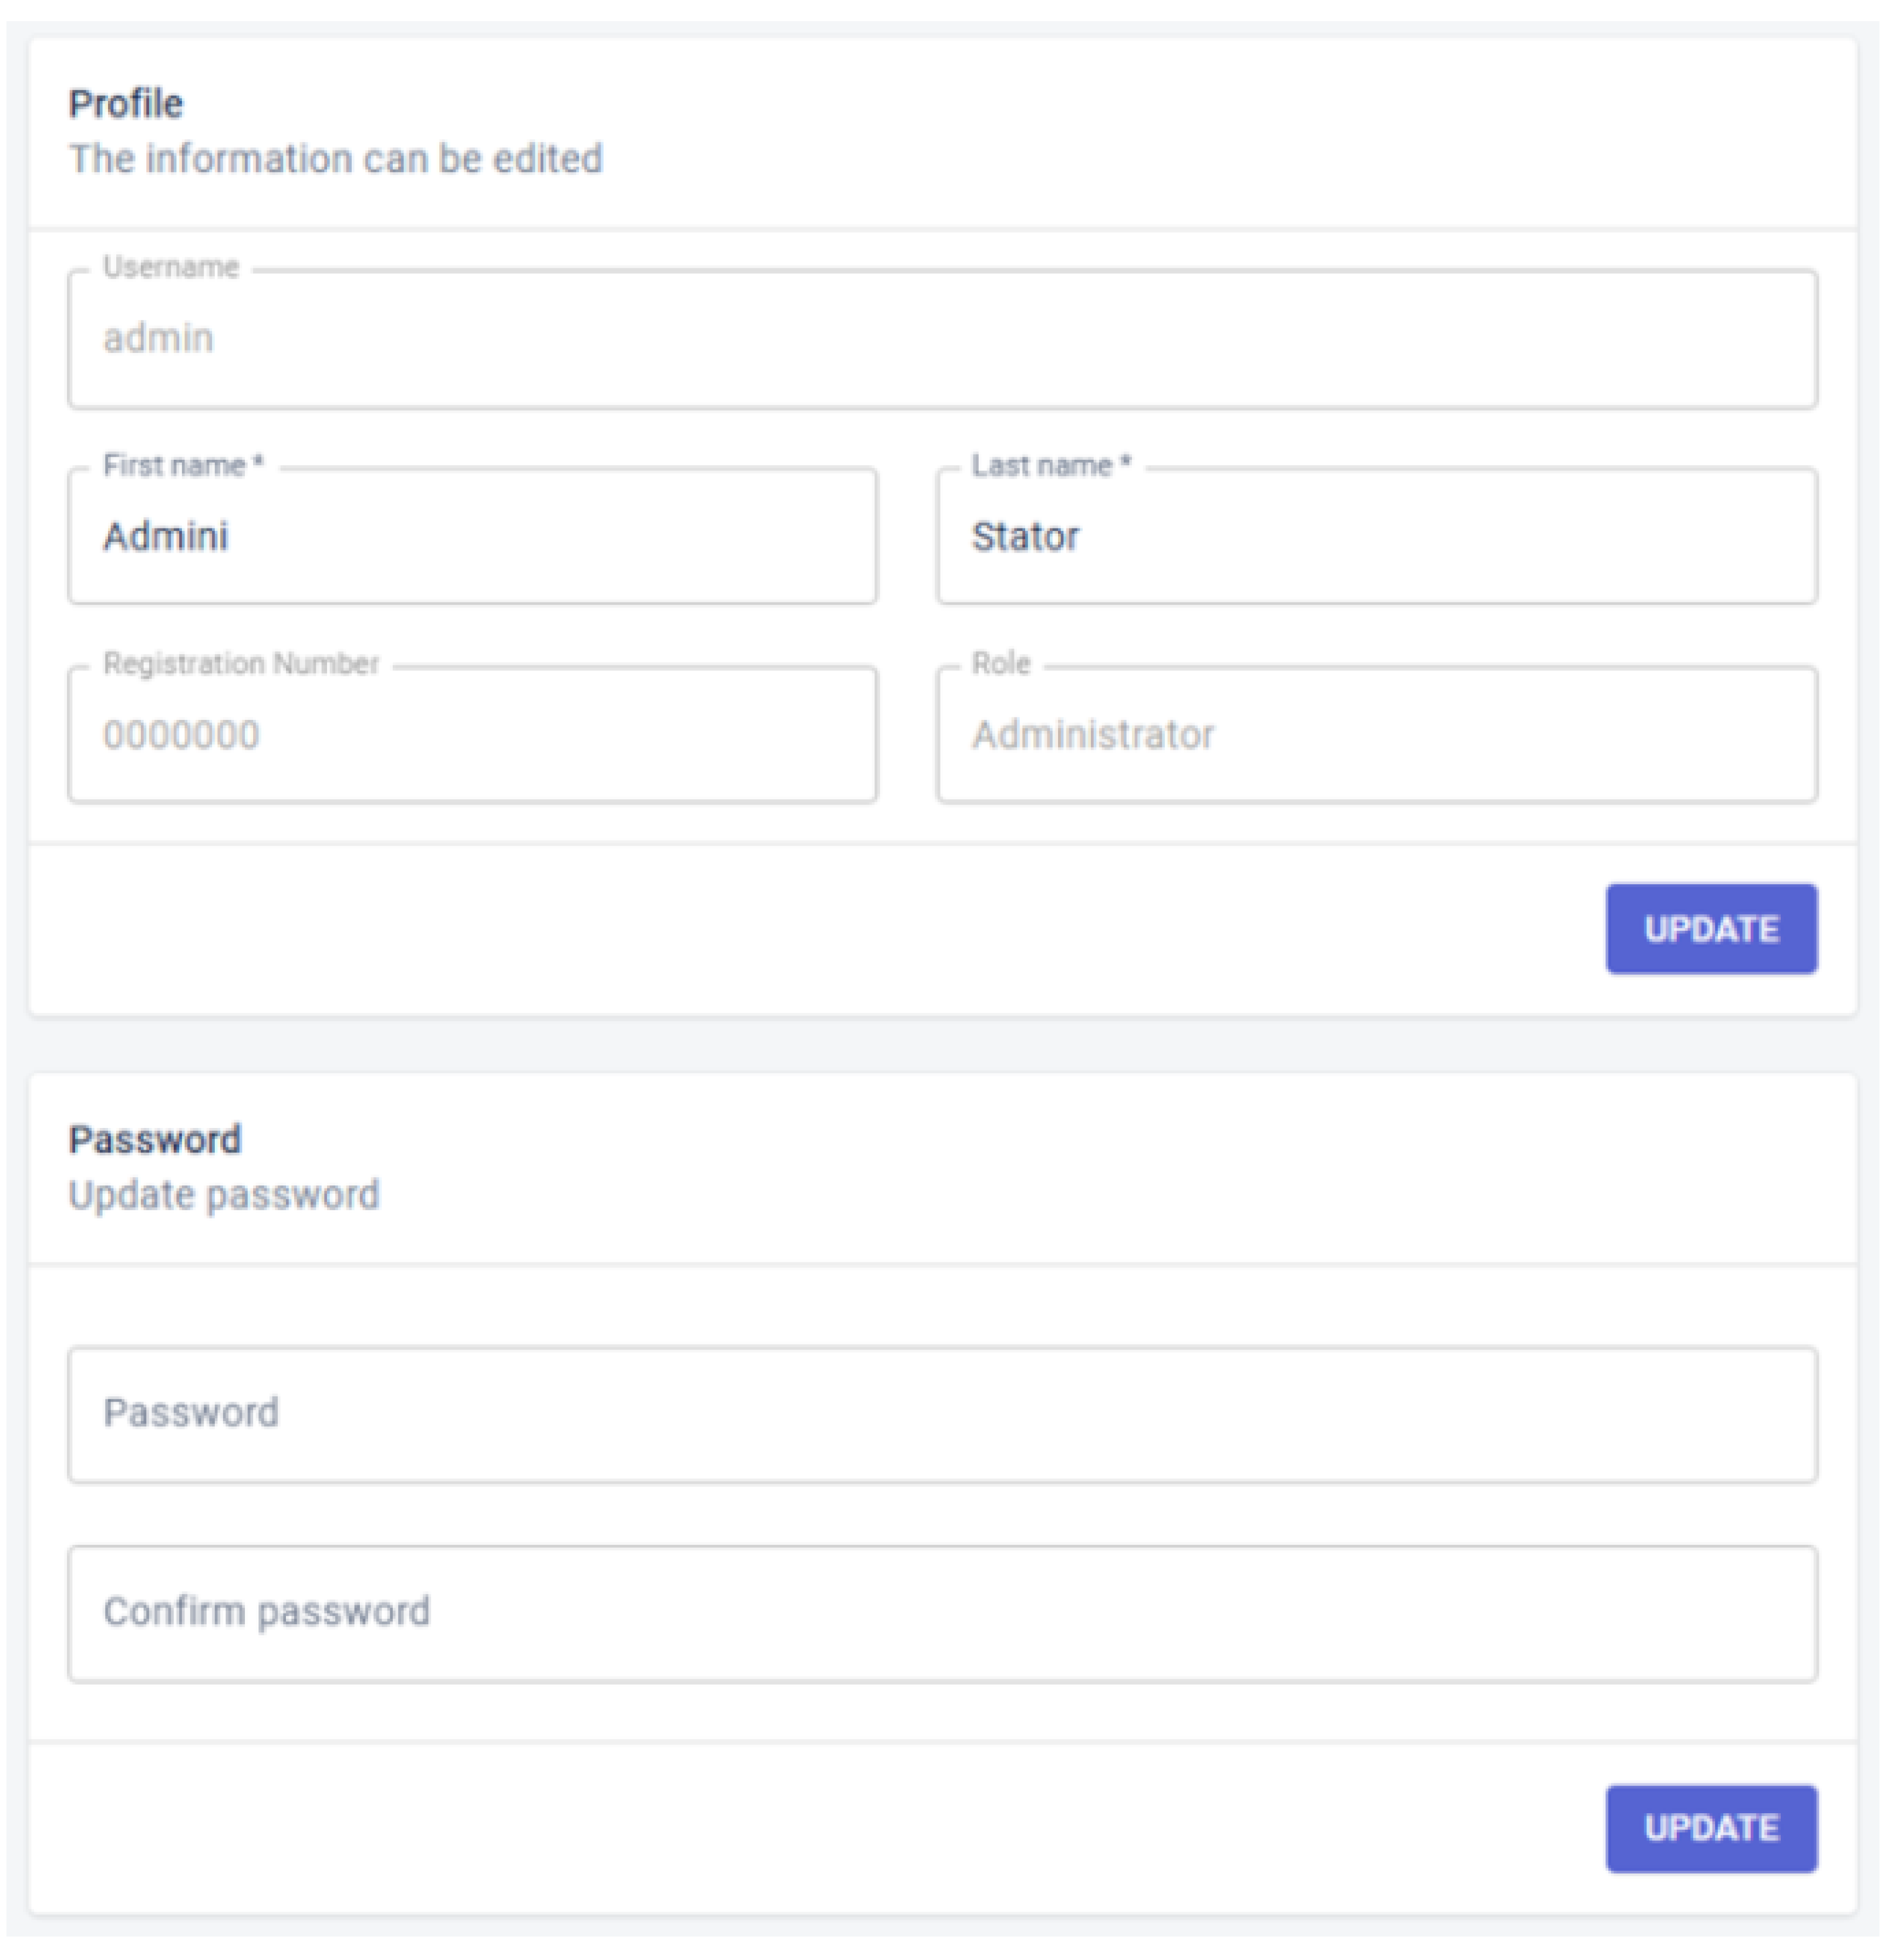Click the Username field showing admin
This screenshot has width=1890, height=1960.
point(942,339)
